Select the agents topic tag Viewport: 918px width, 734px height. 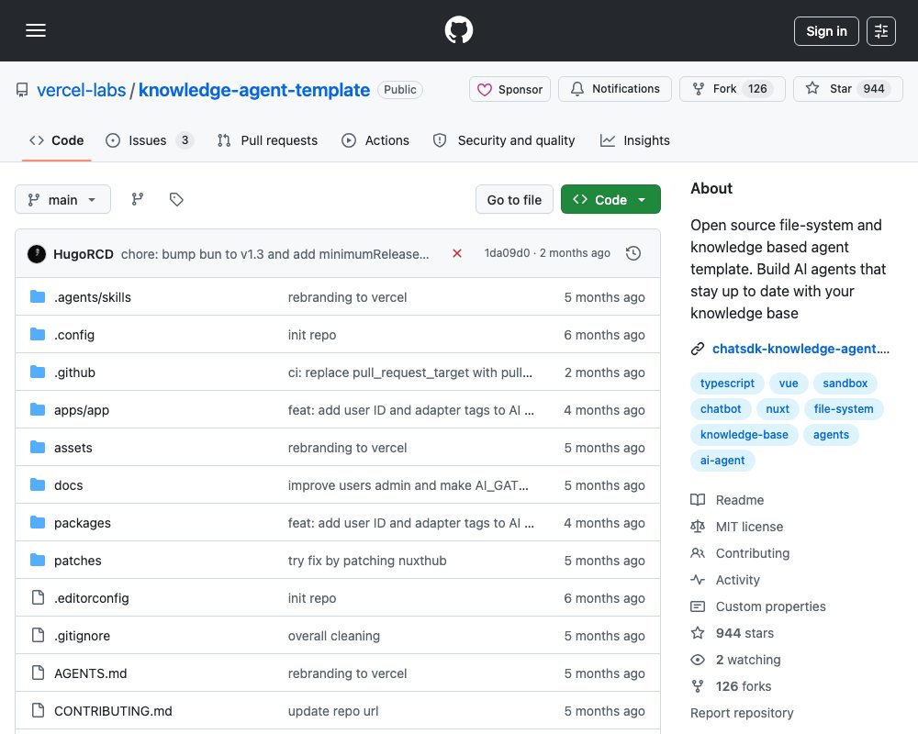coord(831,435)
